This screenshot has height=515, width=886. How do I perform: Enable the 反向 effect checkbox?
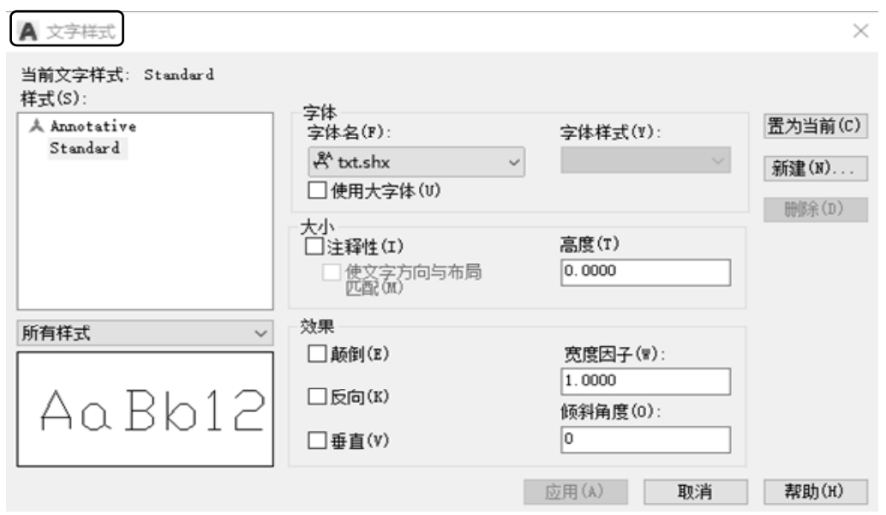click(x=315, y=398)
